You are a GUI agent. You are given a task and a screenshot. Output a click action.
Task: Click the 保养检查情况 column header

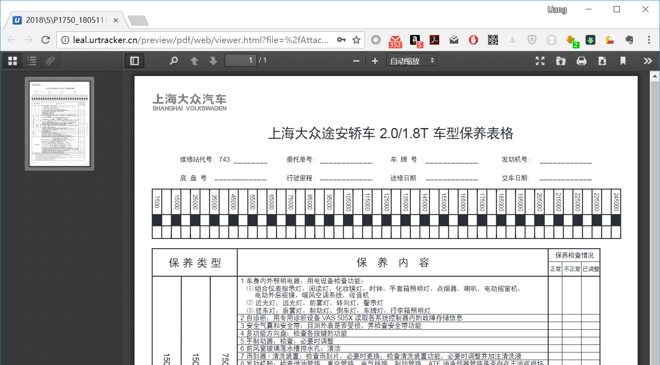574,255
